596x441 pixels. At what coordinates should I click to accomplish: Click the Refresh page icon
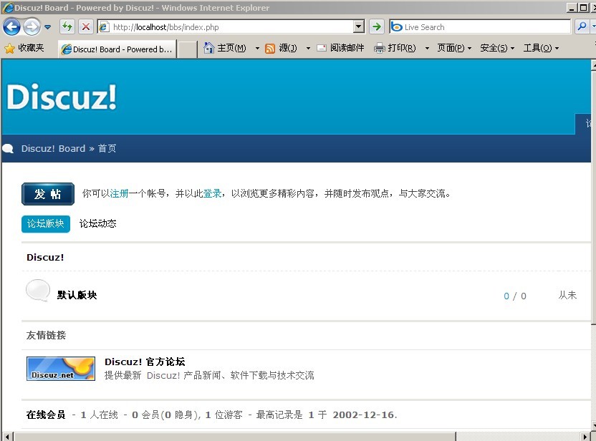(67, 26)
